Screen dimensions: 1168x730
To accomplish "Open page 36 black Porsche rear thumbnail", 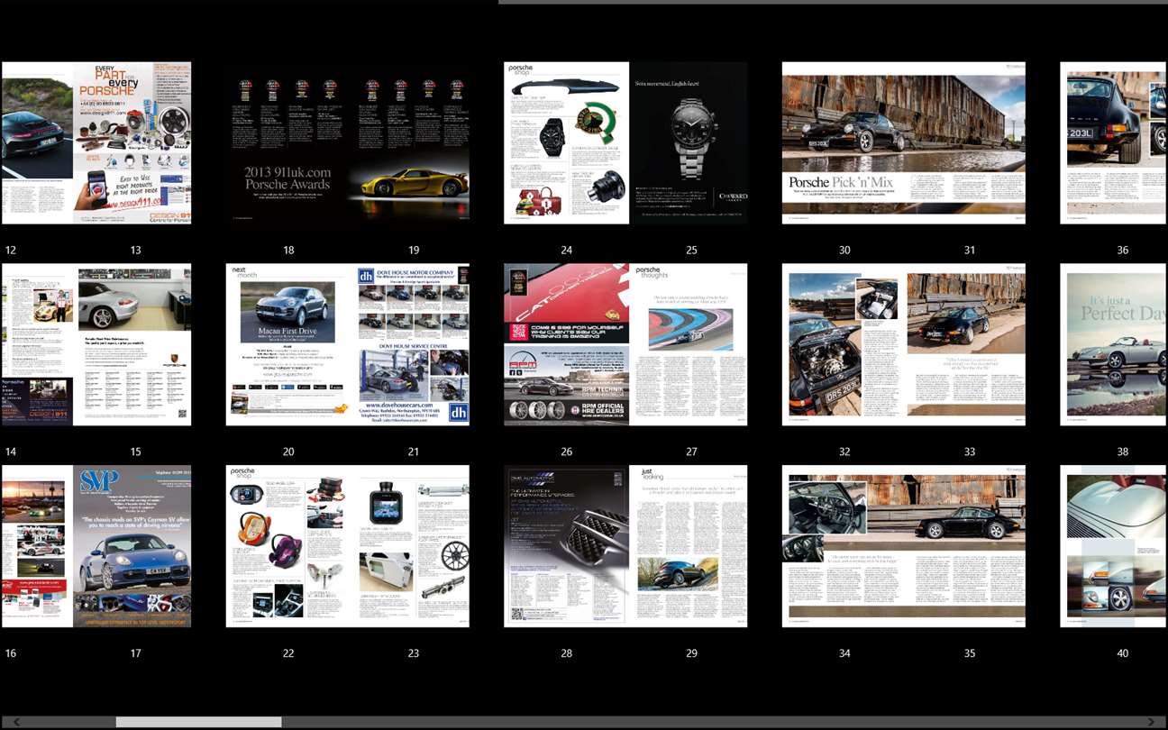I will [x=1114, y=142].
